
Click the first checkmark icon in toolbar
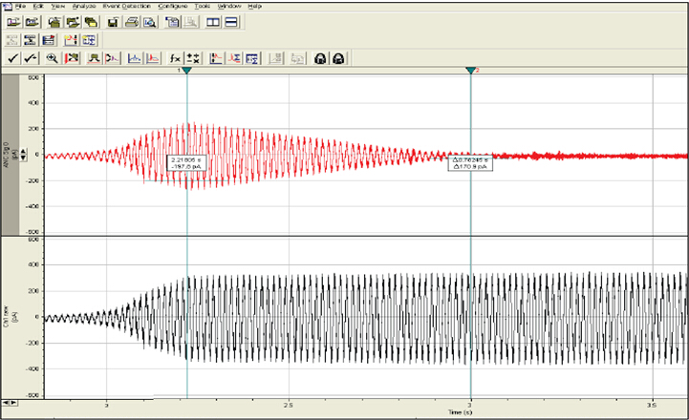pyautogui.click(x=11, y=58)
